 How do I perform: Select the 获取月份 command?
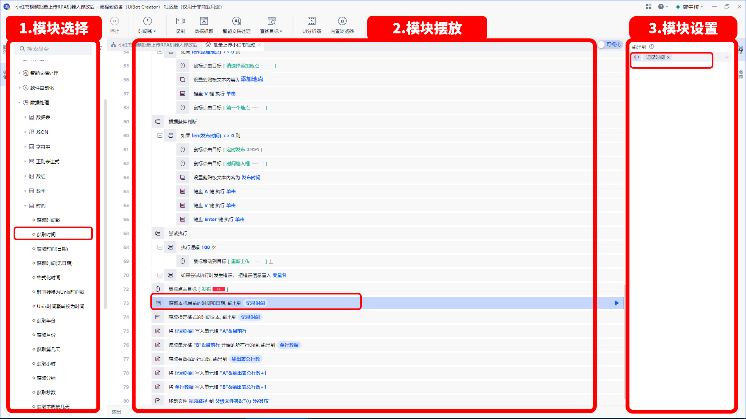point(46,335)
